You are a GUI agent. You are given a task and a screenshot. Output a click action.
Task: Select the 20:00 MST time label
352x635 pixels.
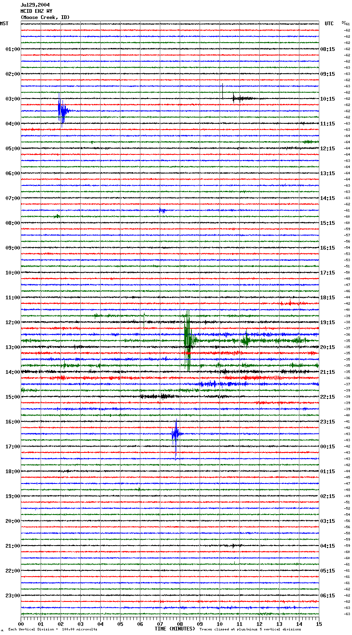tap(13, 521)
